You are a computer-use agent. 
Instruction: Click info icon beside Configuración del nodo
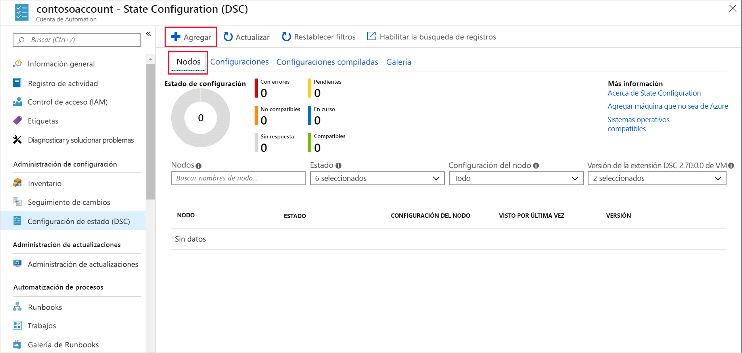[536, 166]
